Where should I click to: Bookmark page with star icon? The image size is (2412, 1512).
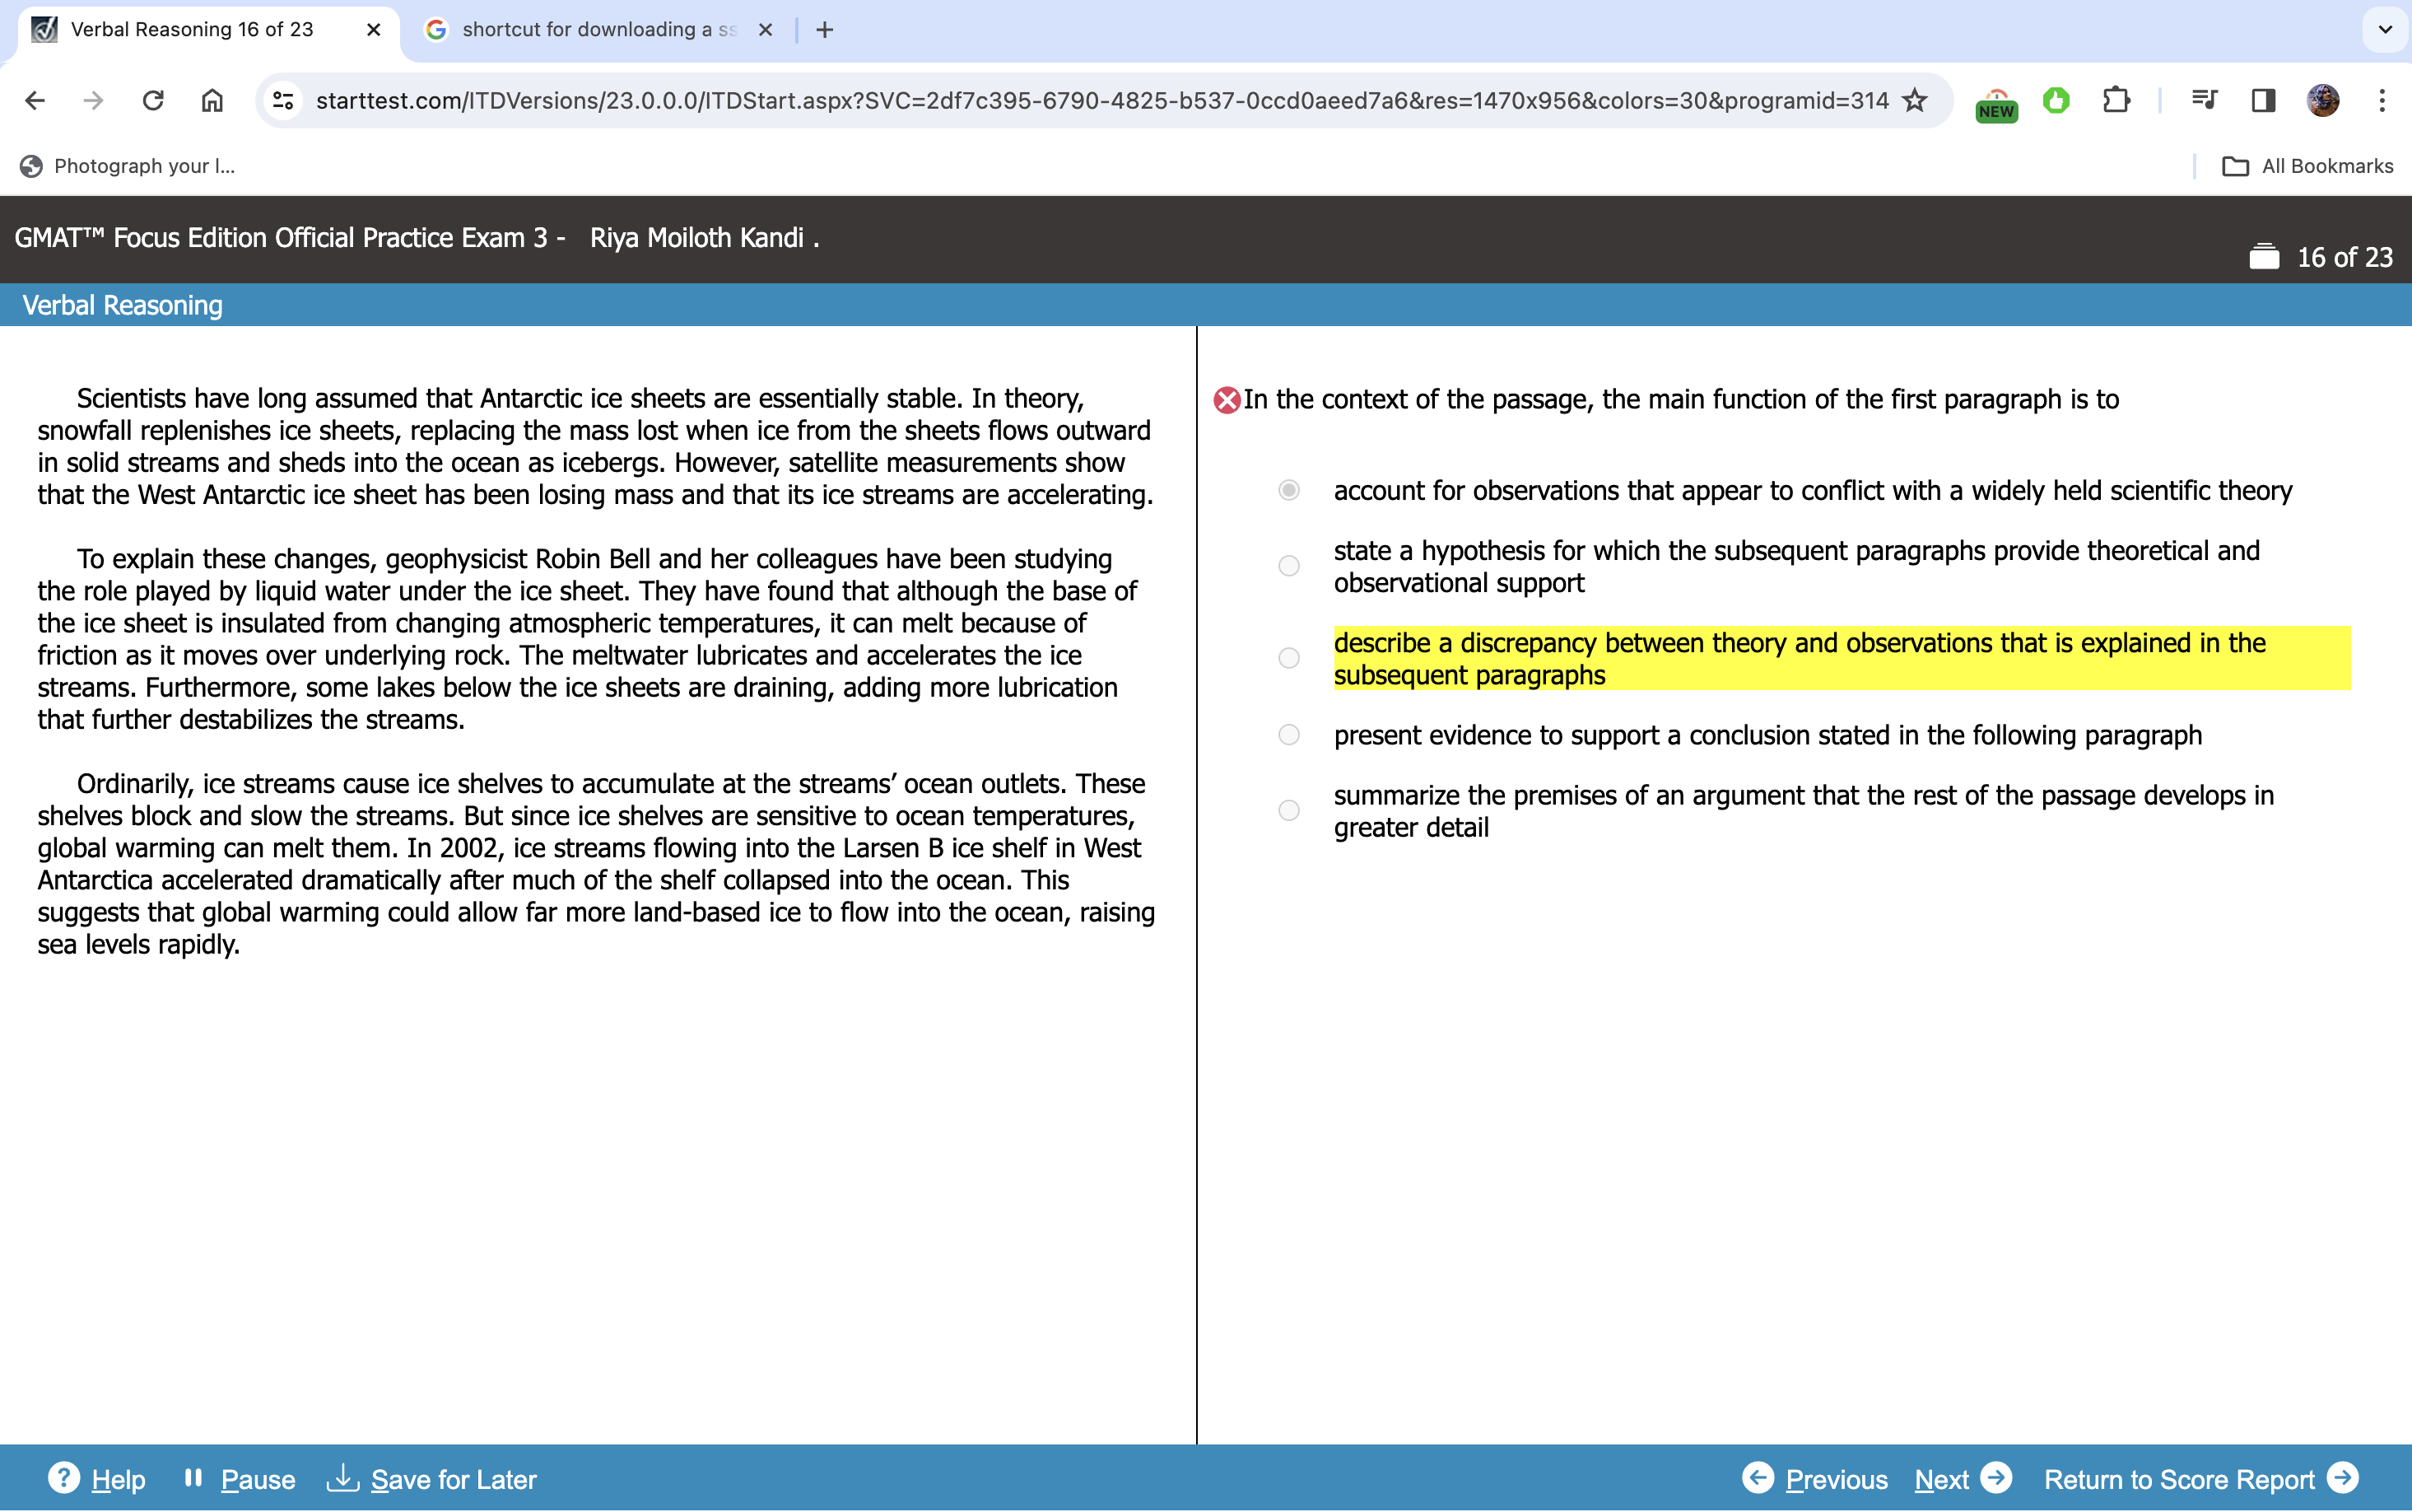[1913, 100]
